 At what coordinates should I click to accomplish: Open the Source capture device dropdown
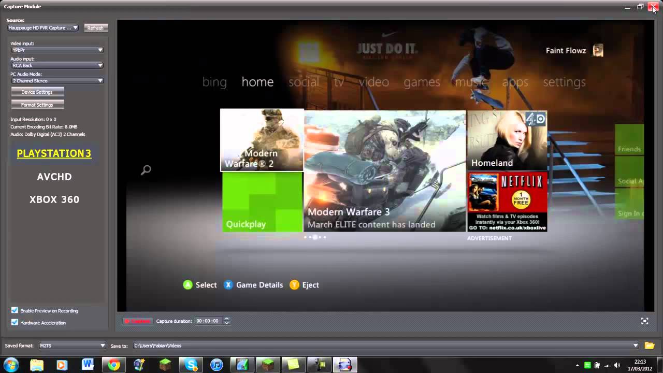[x=42, y=28]
